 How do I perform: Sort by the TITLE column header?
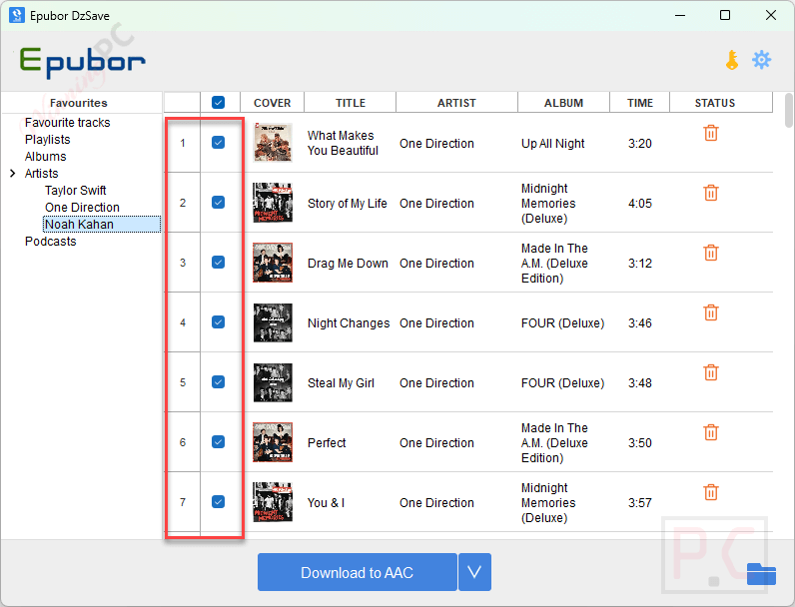coord(351,103)
